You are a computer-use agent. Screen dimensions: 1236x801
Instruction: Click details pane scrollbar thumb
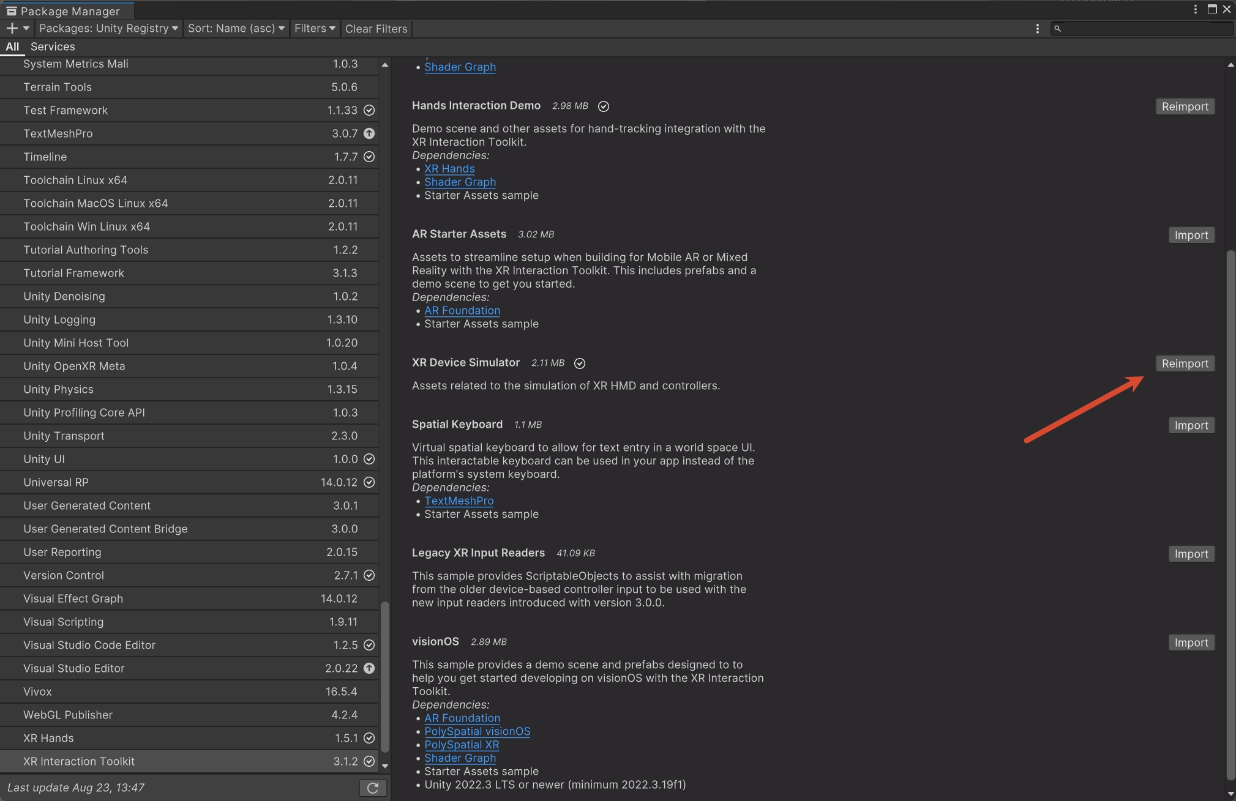pyautogui.click(x=1231, y=515)
